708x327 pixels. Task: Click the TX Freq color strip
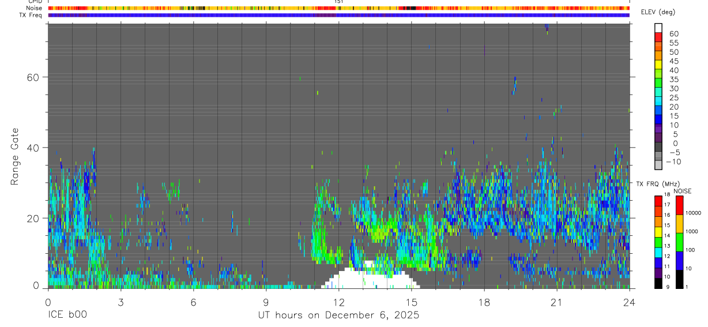(x=338, y=15)
